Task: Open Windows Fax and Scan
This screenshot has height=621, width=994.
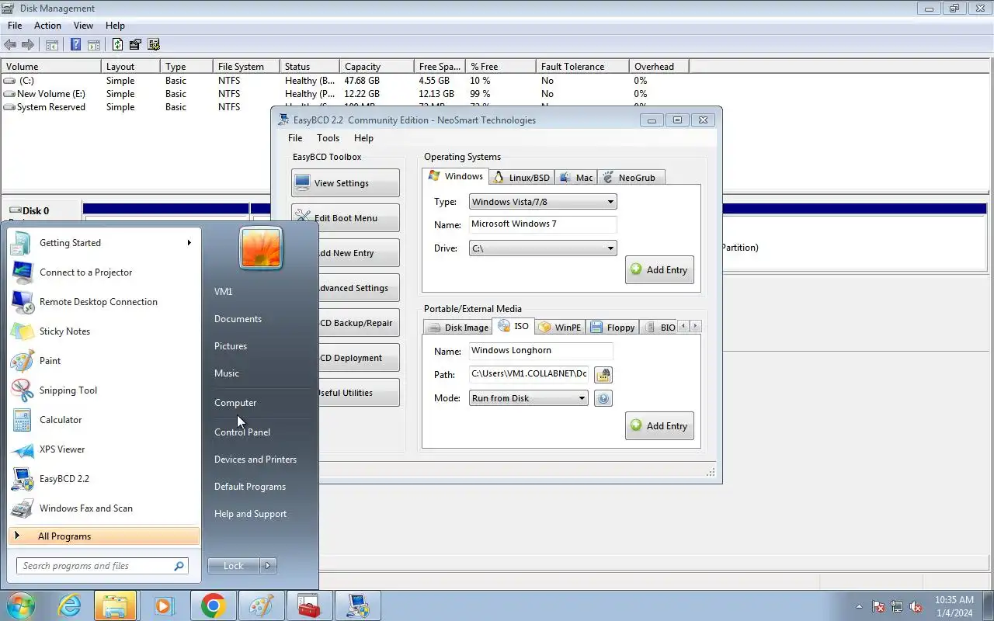Action: (x=104, y=508)
